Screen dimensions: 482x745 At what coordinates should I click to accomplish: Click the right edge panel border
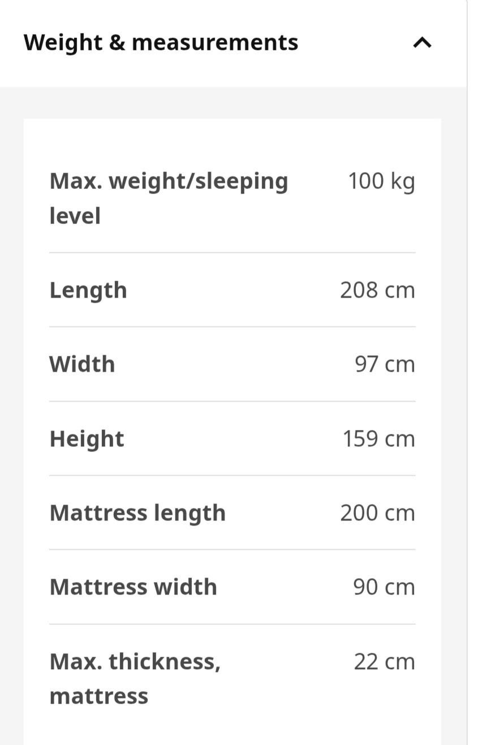(x=467, y=372)
